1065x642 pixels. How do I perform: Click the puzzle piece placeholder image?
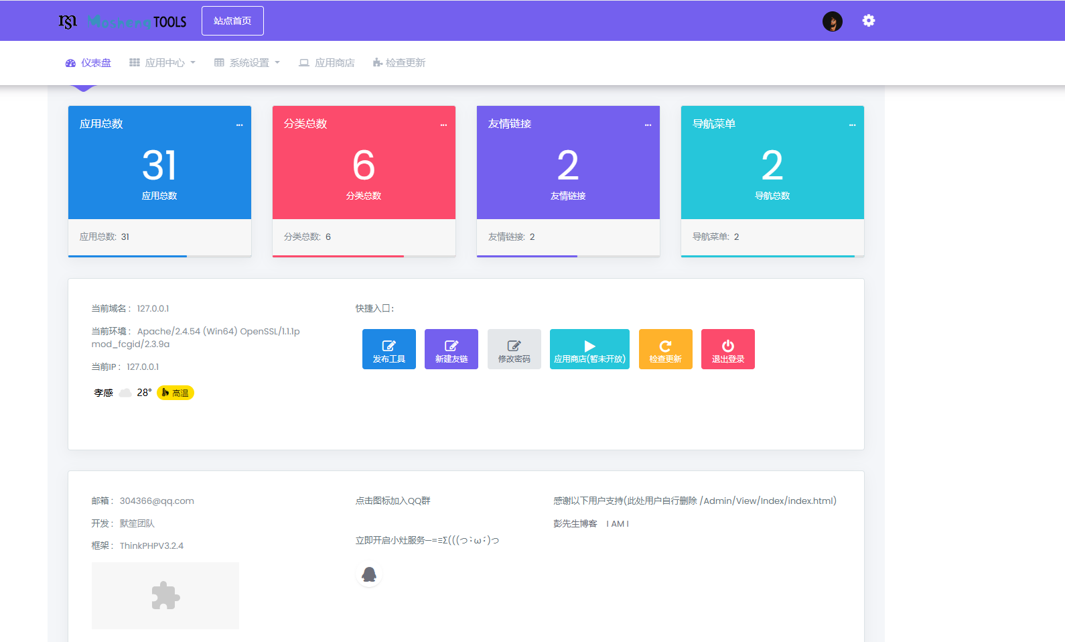(x=165, y=596)
